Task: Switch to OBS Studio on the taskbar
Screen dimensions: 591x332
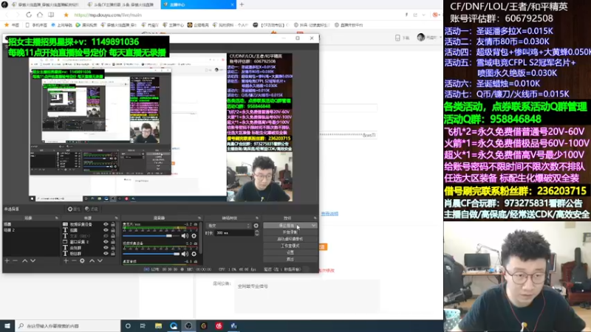Action: tap(188, 326)
